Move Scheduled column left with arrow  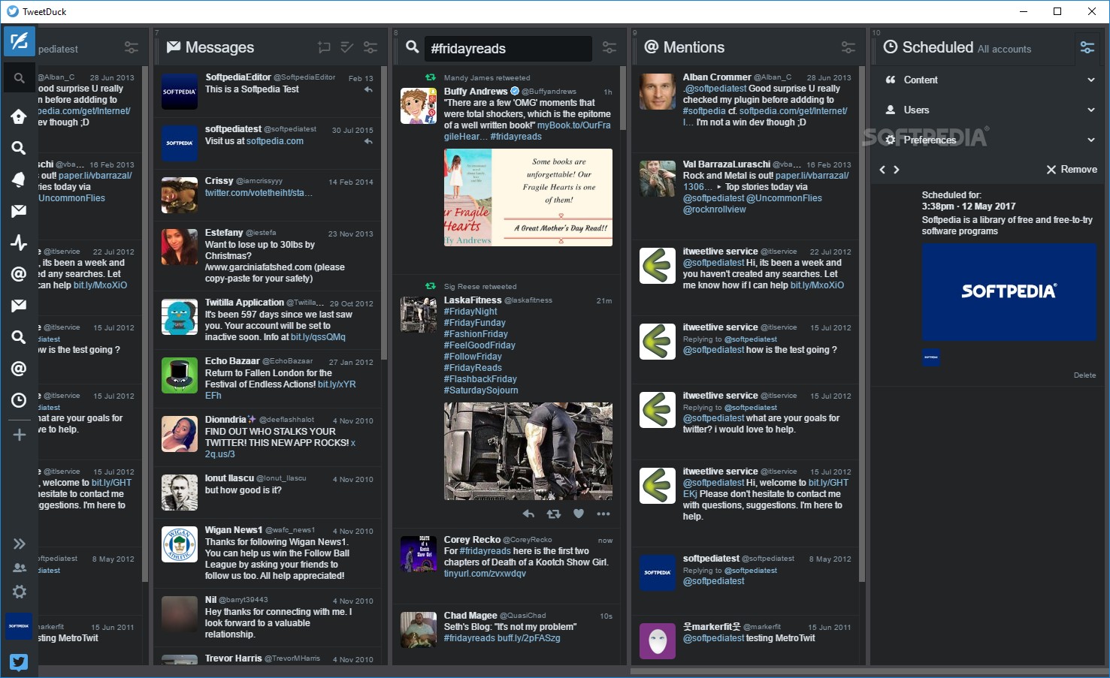click(882, 170)
